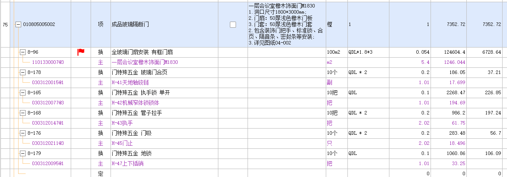Screen dimensions: 507x177
Task: Click the total price 106.09
Action: click(x=493, y=154)
